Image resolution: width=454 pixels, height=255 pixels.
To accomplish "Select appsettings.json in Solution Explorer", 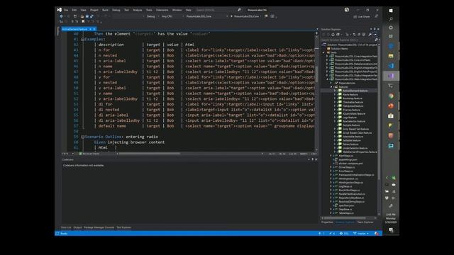I will 348,159.
